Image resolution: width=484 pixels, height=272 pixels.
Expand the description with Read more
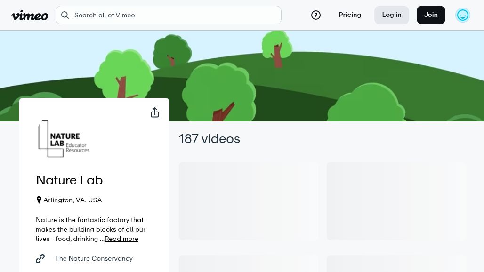click(121, 239)
